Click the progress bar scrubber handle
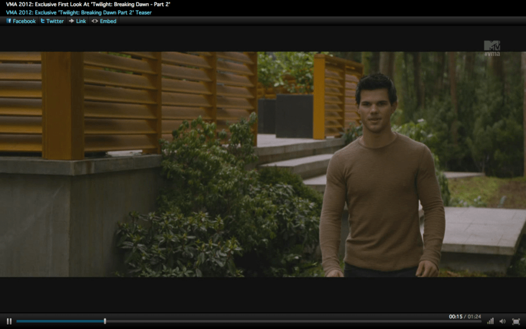The width and height of the screenshot is (526, 329). 105,321
